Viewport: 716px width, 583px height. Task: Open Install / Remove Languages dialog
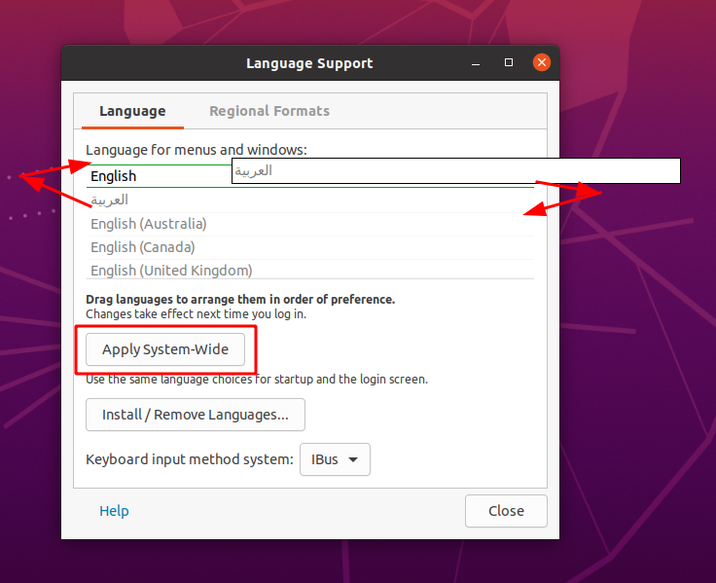click(196, 415)
